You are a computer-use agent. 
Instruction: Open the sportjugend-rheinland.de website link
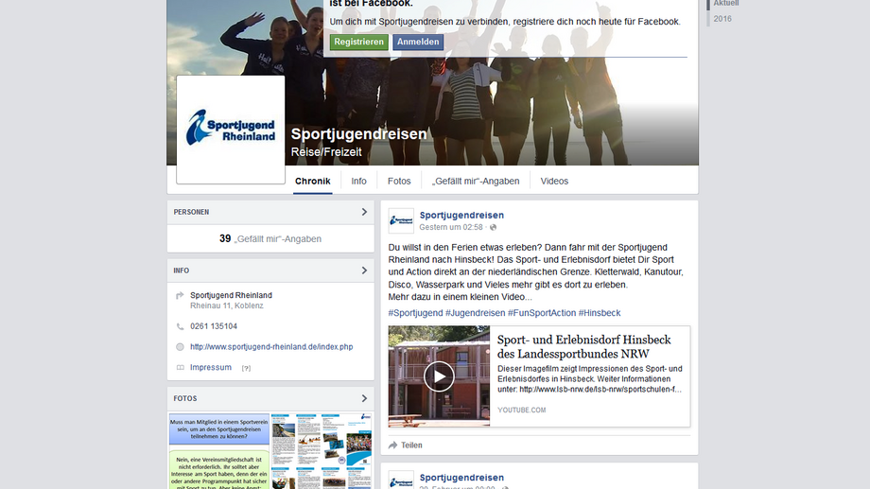point(270,347)
